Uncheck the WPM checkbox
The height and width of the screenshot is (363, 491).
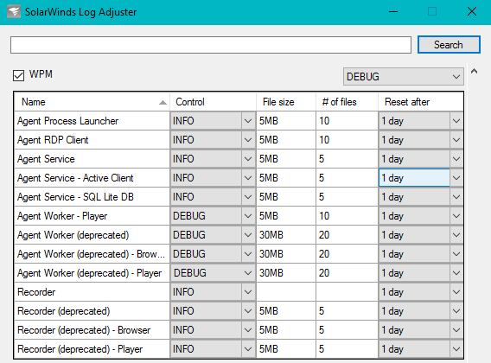tap(18, 75)
